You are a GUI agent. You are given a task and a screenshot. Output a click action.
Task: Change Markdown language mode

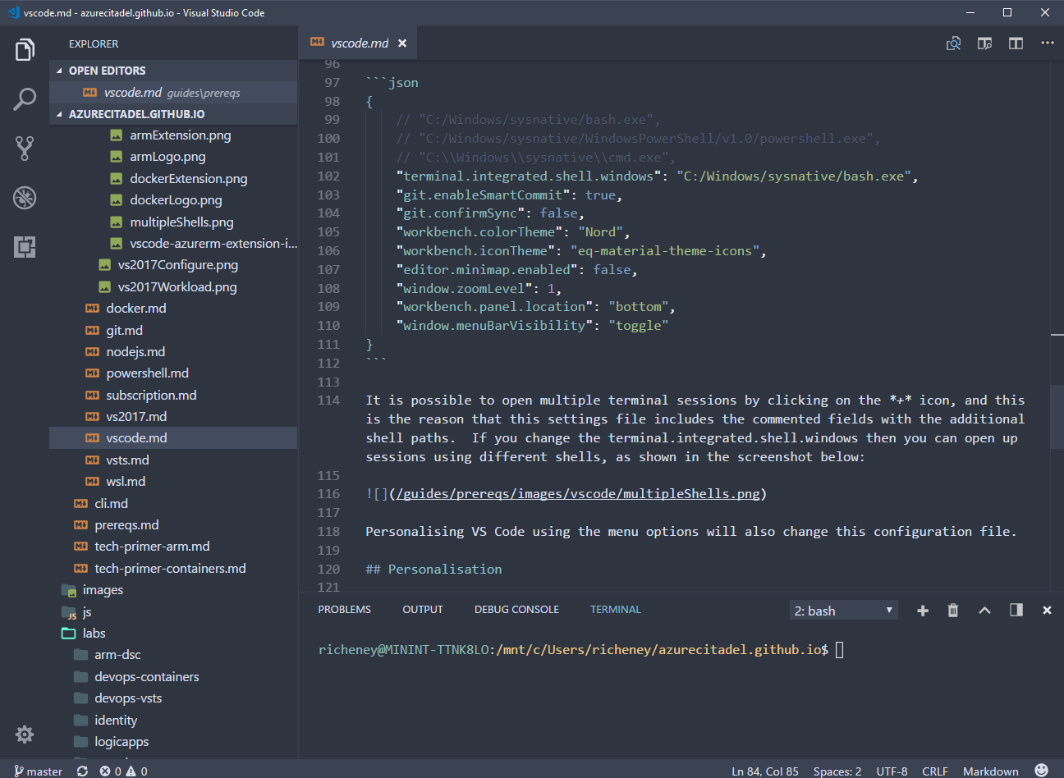click(991, 771)
